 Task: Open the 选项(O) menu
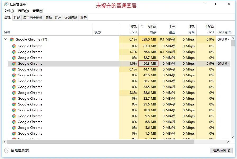click(23, 11)
